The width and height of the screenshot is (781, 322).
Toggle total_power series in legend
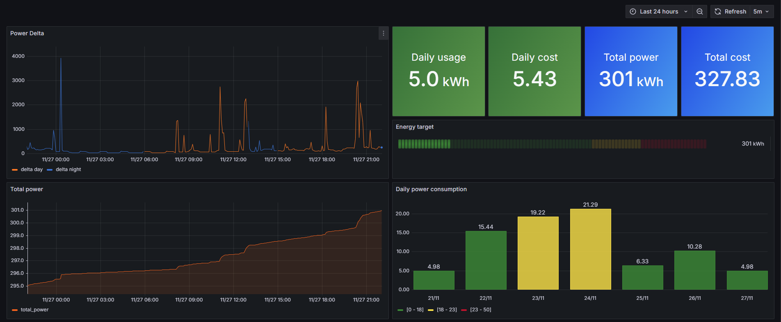pos(34,310)
